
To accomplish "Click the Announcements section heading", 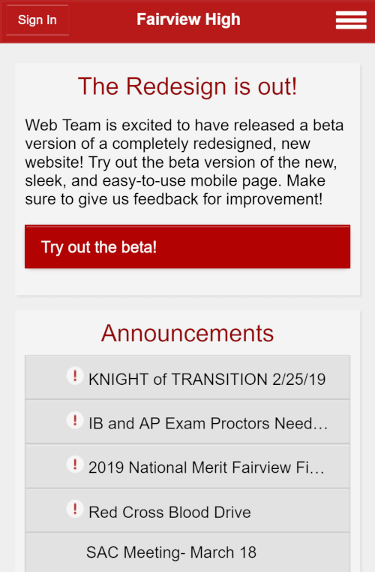I will coord(187,333).
